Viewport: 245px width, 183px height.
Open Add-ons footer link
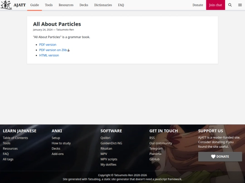(x=58, y=154)
